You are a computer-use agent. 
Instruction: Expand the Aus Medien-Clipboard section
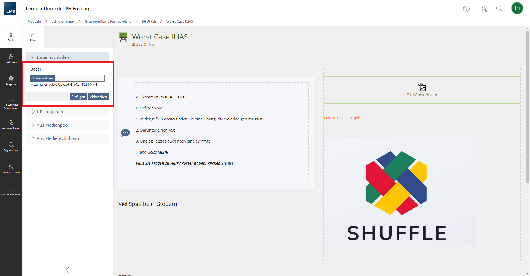point(59,138)
